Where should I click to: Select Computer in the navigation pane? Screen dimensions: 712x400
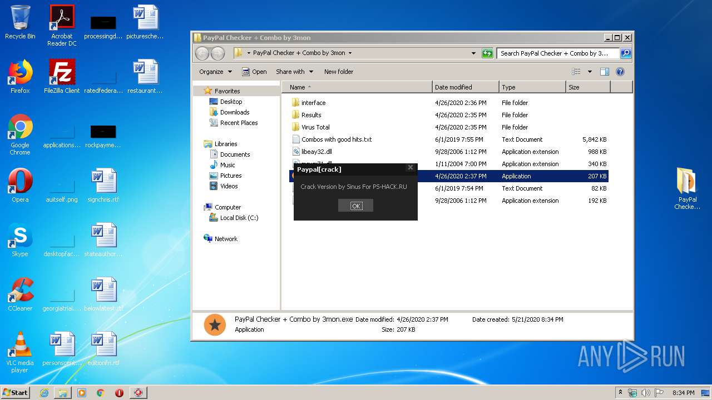[228, 207]
